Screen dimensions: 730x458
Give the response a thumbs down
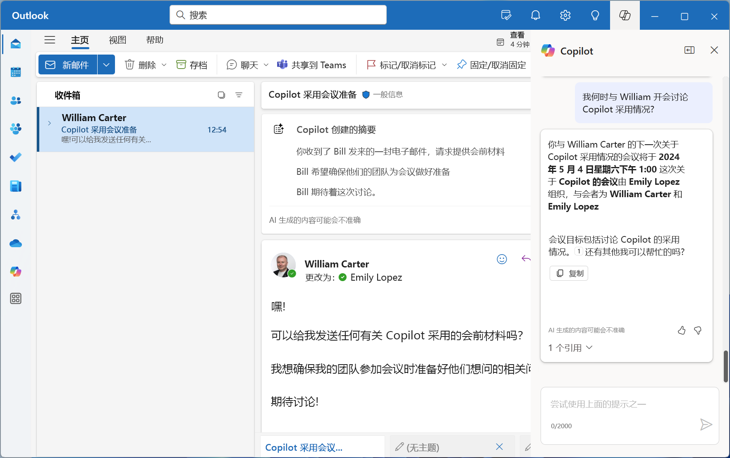point(698,330)
